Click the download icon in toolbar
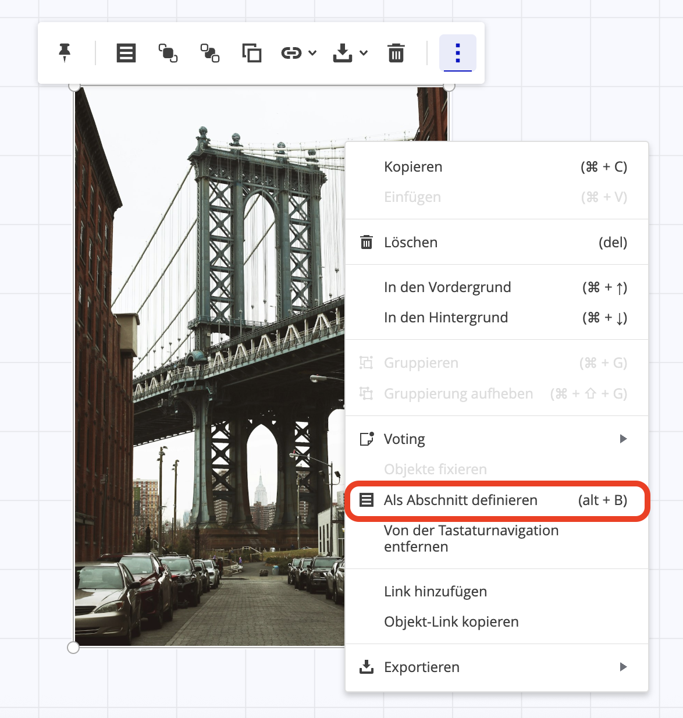Image resolution: width=683 pixels, height=718 pixels. tap(343, 53)
